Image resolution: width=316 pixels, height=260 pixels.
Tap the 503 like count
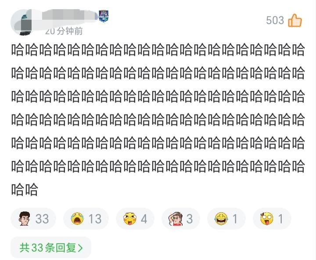point(275,20)
